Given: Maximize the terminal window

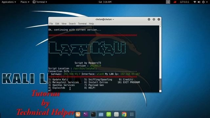Looking at the screenshot, I should click(x=154, y=19).
